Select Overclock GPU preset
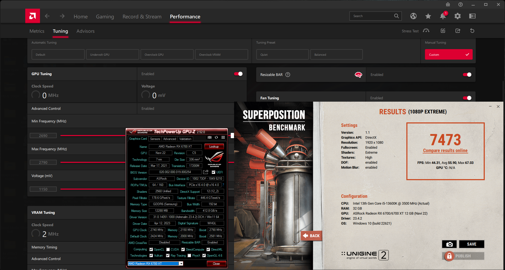Screen dimensions: 505x270 (167, 55)
